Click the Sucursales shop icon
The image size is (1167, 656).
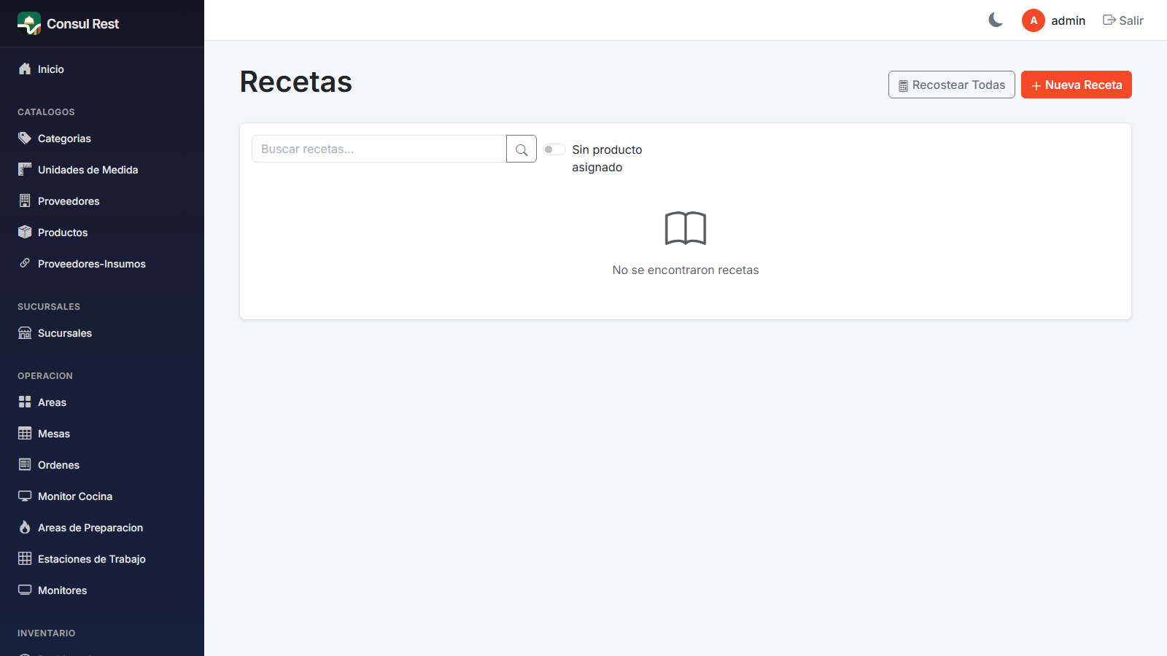(25, 332)
